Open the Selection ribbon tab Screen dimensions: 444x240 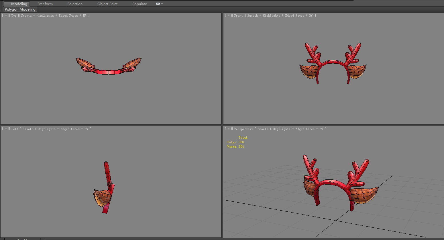75,4
